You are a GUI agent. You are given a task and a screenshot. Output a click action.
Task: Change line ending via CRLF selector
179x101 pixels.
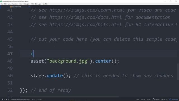coord(137,99)
